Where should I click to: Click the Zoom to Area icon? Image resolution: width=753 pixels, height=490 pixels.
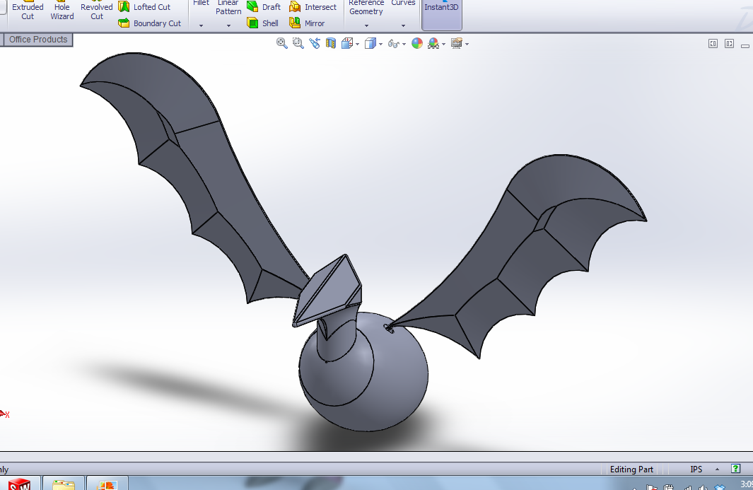click(298, 44)
